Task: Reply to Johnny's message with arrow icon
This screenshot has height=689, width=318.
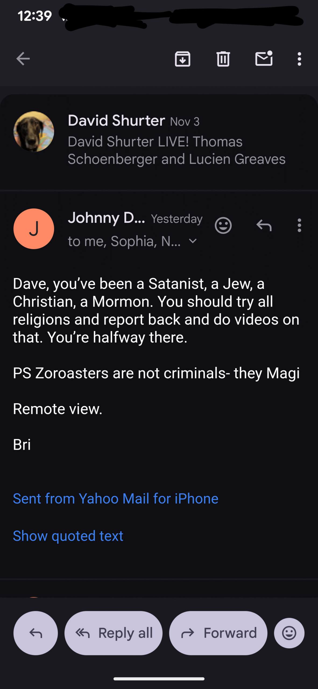Action: [x=264, y=225]
